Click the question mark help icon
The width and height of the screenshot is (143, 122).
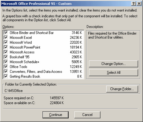(x=134, y=4)
